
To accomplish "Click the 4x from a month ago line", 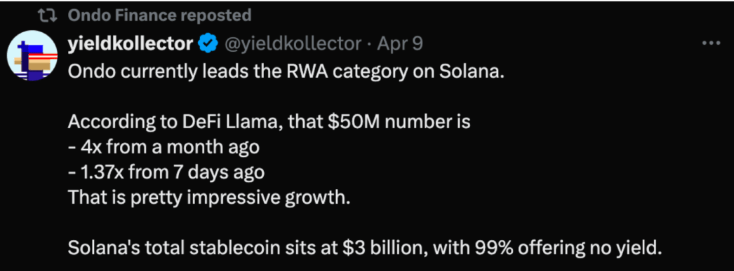I will (x=164, y=147).
